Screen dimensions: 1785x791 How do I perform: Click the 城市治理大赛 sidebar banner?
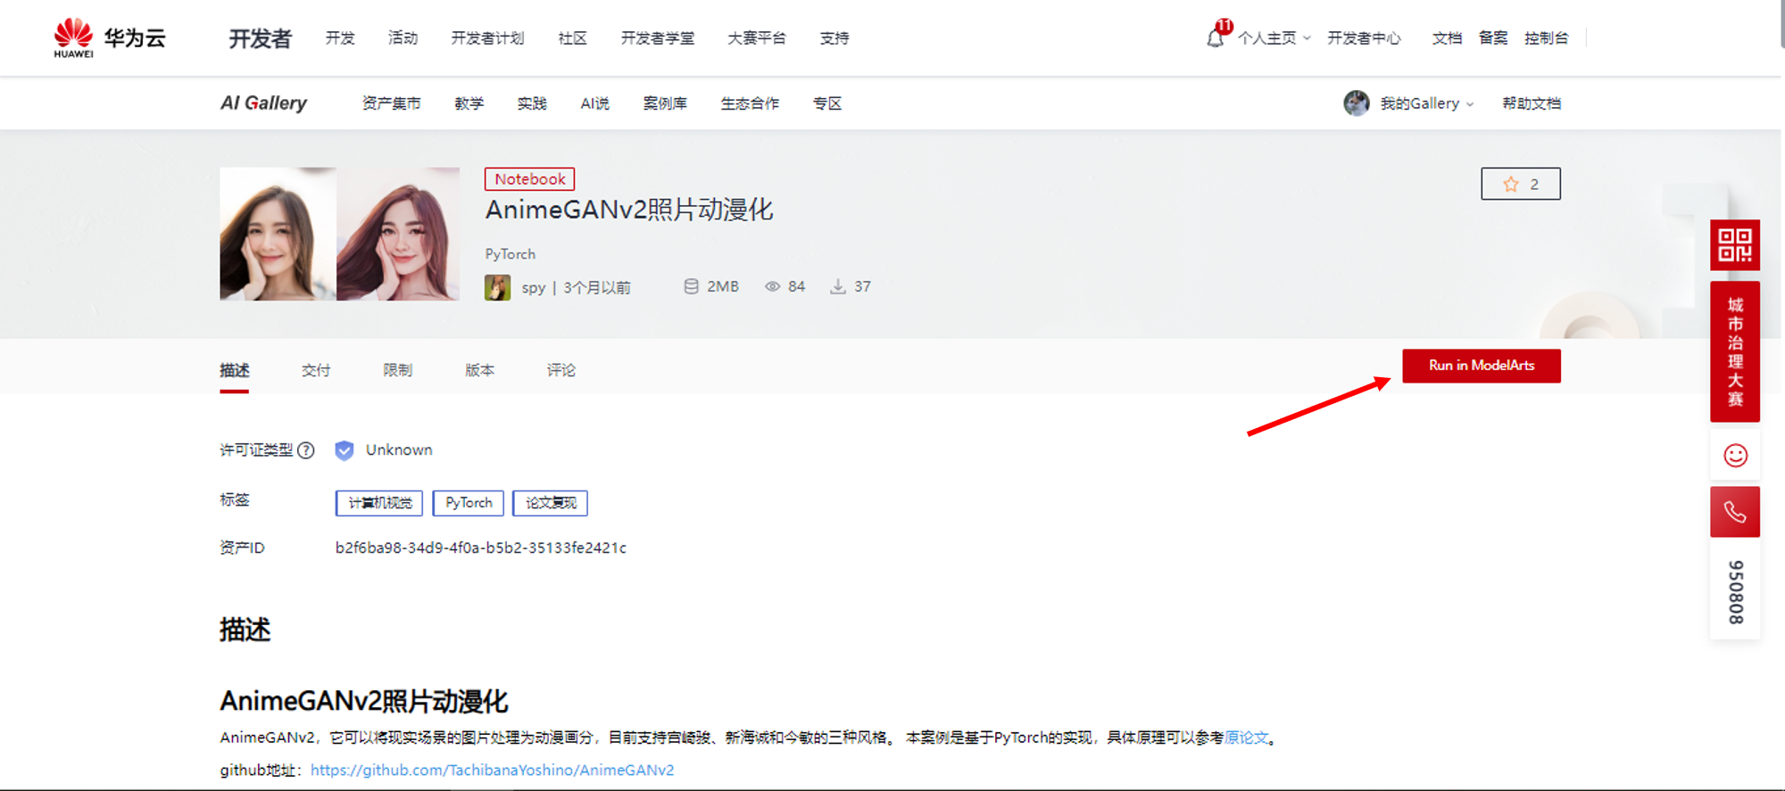pyautogui.click(x=1735, y=351)
